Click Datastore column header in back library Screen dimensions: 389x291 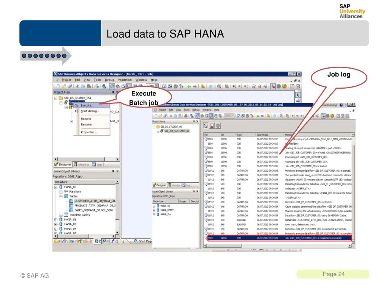[85, 182]
